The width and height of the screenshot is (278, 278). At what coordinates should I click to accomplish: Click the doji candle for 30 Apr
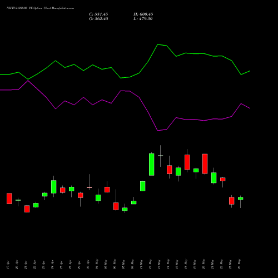pos(90,187)
